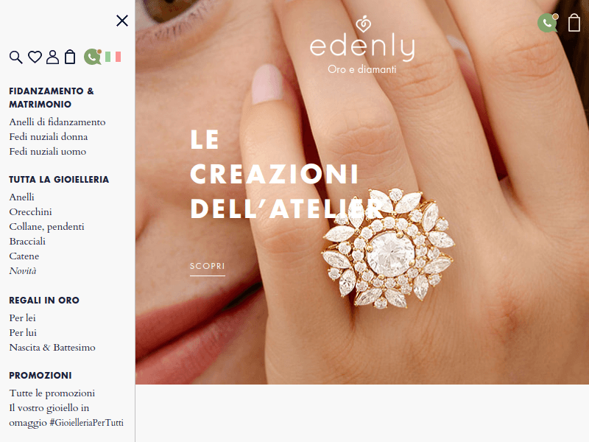The image size is (589, 442).
Task: Select Fedi nuziali uomo
Action: click(x=48, y=152)
